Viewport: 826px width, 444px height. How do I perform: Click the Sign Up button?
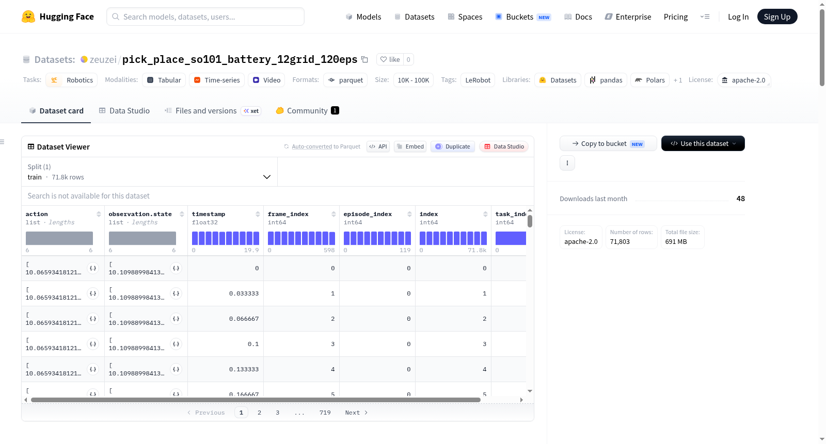click(x=777, y=17)
